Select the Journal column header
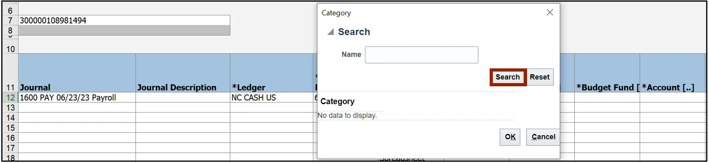709x163 pixels. point(76,87)
